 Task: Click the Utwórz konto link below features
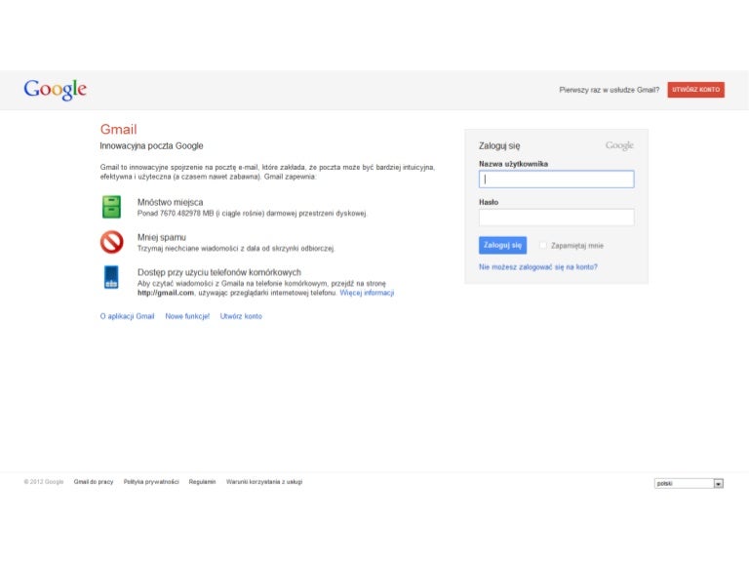click(241, 316)
